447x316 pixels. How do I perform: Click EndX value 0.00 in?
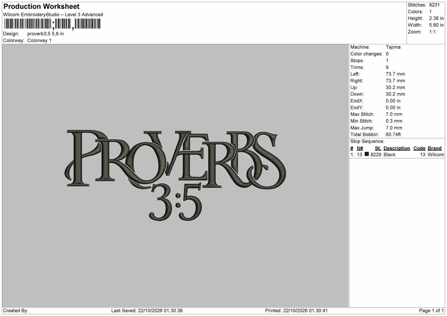[x=393, y=101]
